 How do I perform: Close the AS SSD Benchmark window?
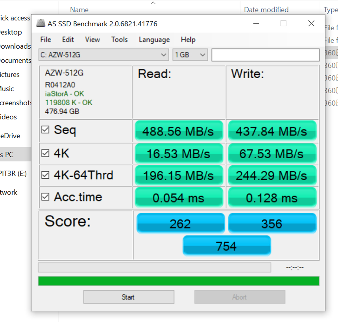(311, 24)
